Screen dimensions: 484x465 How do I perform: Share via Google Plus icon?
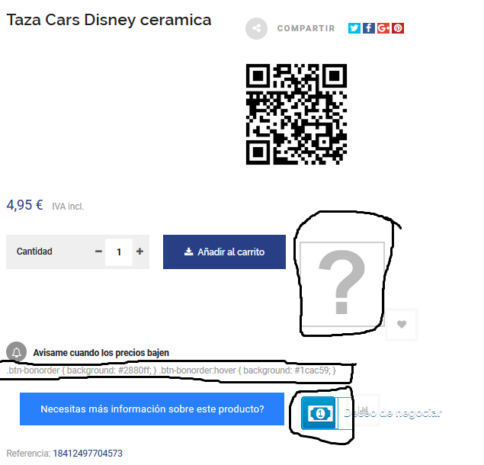[x=383, y=28]
